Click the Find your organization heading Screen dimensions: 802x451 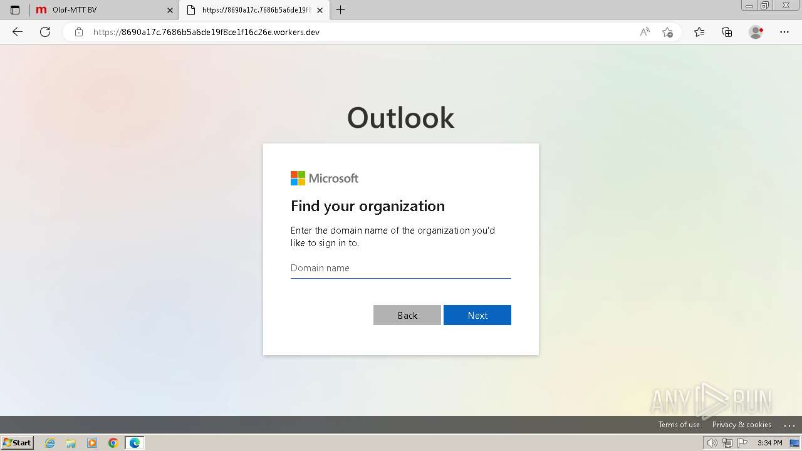pos(368,206)
